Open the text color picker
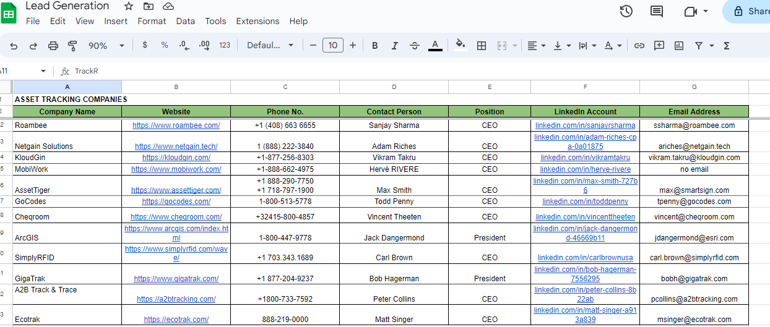The image size is (770, 327). pyautogui.click(x=435, y=45)
